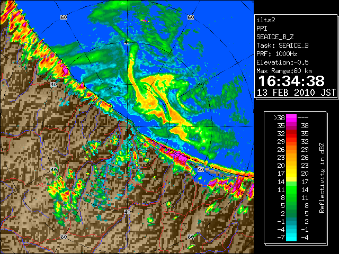Click the '-7' legend value label
339x254 pixels.
(x=281, y=238)
